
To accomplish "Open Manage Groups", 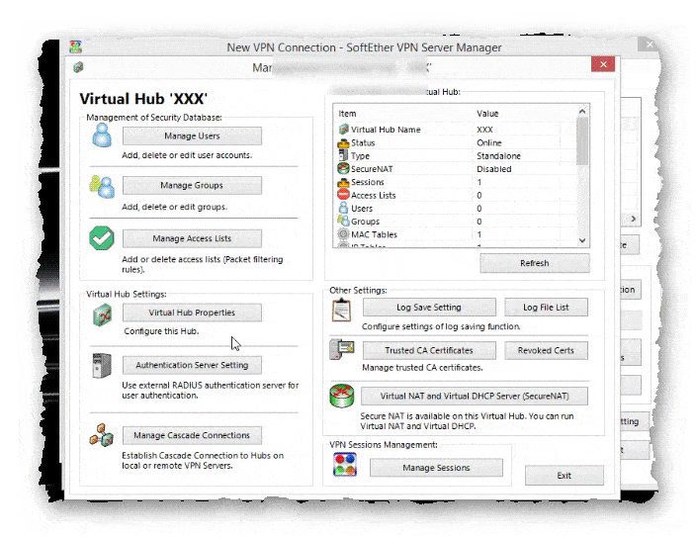I will 192,185.
